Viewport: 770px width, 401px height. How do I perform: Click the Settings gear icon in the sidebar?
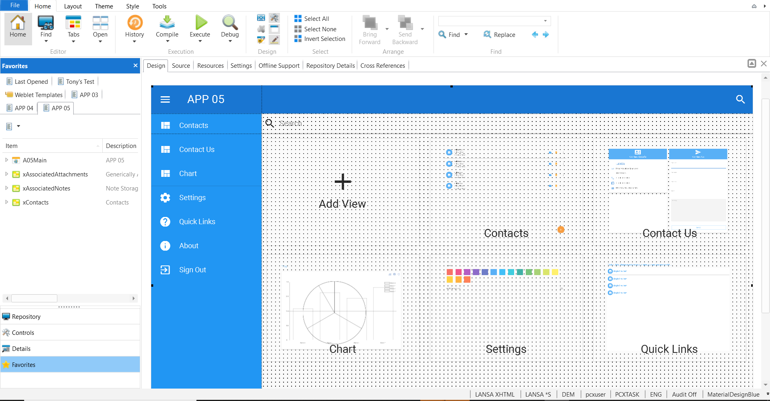coord(165,198)
